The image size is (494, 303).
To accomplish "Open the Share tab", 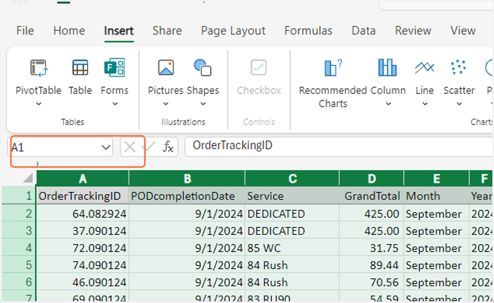I will [167, 31].
